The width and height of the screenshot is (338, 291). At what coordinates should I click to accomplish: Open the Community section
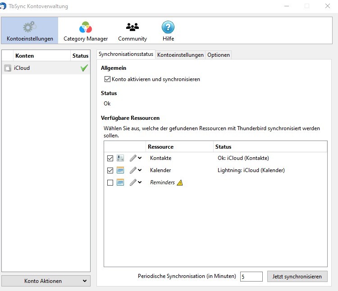click(132, 31)
